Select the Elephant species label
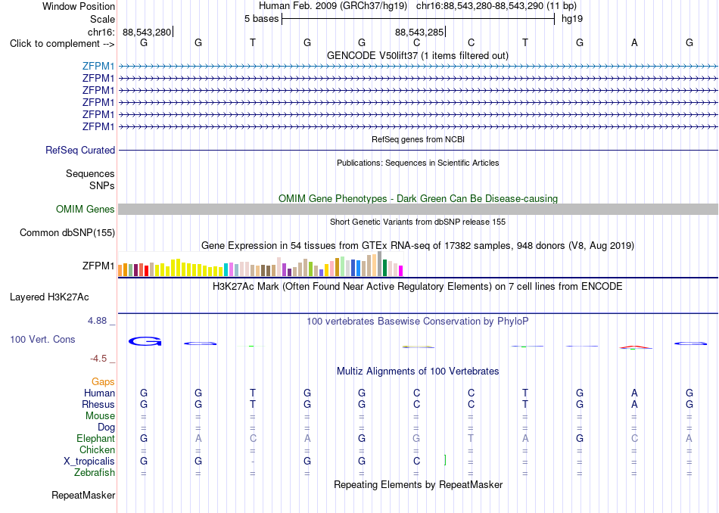 [96, 439]
